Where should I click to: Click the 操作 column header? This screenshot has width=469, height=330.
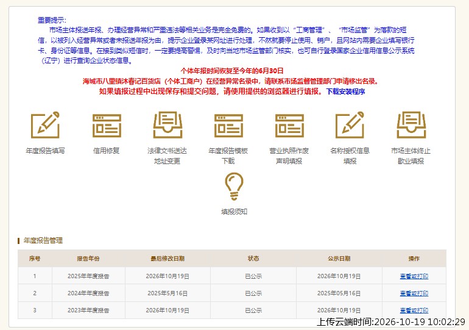(414, 259)
